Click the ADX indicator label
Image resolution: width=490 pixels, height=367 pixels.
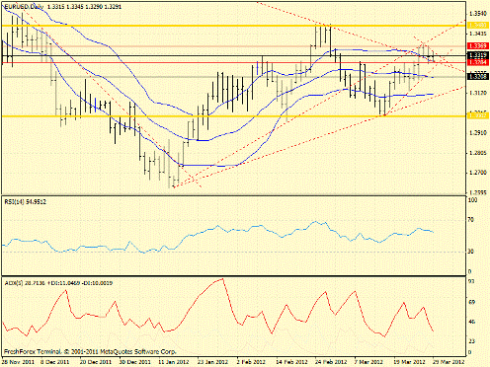(x=58, y=283)
